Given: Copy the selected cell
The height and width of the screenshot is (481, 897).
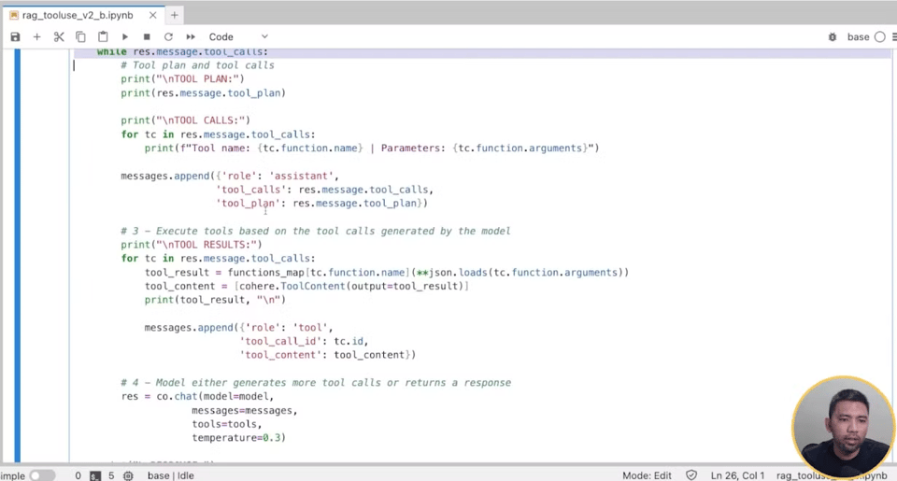Looking at the screenshot, I should 80,37.
